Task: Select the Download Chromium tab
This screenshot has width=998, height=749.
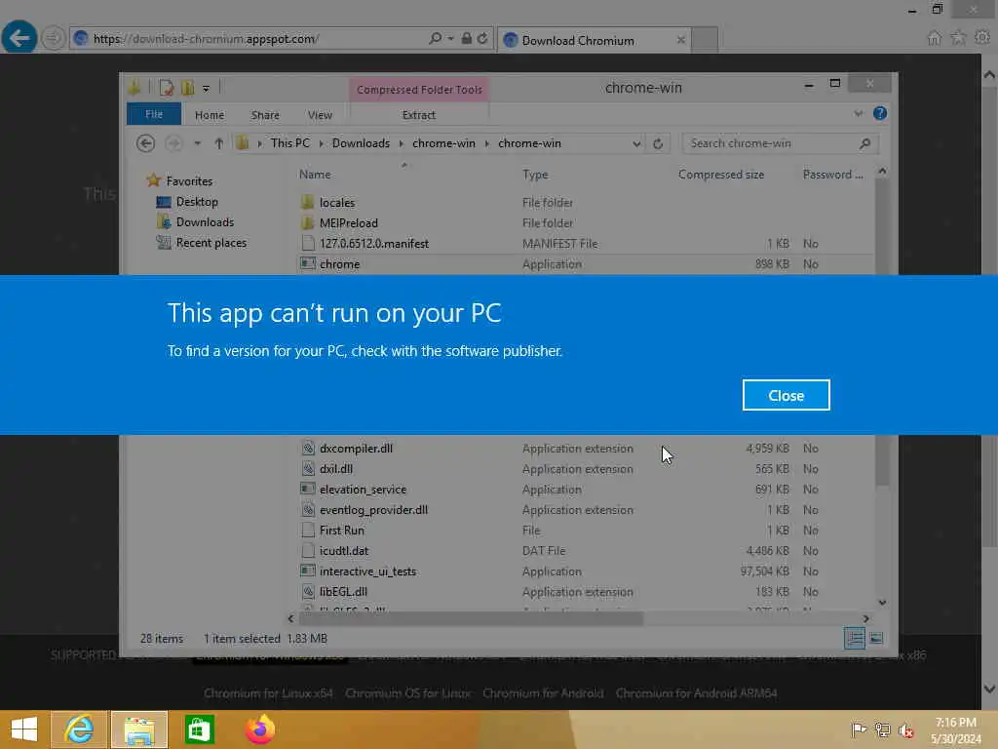Action: click(594, 40)
